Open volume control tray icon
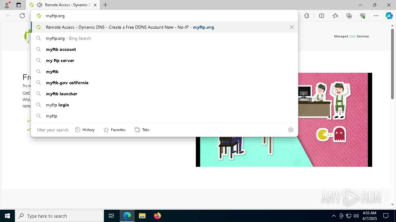This screenshot has width=396, height=222. pyautogui.click(x=356, y=216)
